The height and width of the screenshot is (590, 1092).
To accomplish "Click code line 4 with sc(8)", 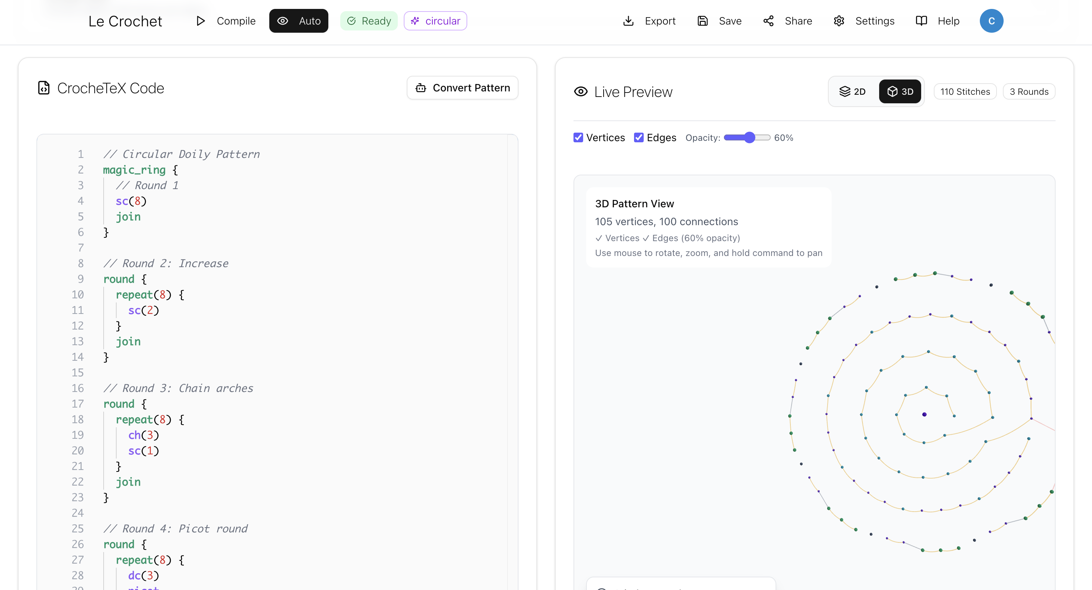I will (x=131, y=201).
